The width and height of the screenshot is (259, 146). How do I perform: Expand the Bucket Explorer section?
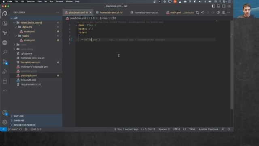36,125
